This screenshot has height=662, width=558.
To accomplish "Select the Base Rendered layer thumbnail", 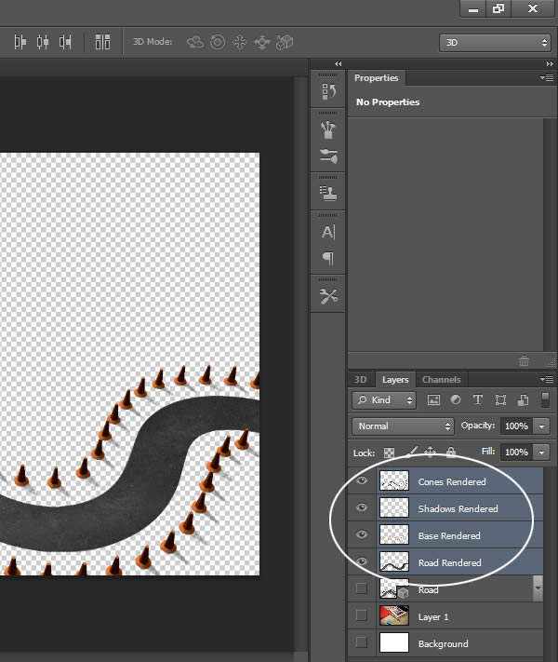I will click(x=394, y=534).
